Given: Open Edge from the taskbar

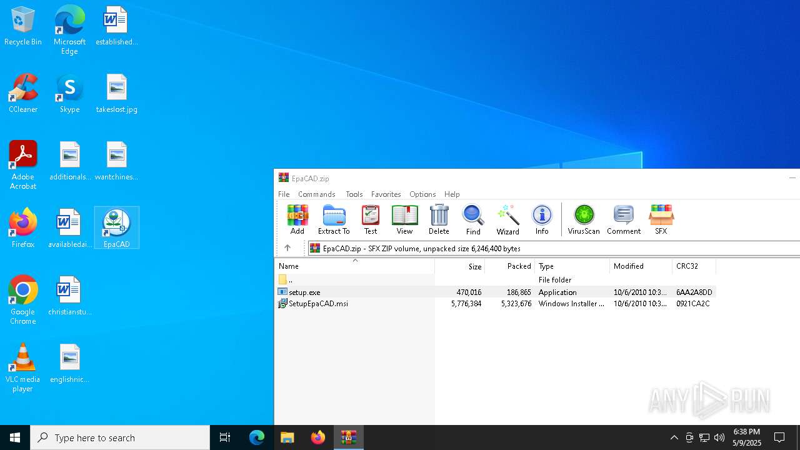Looking at the screenshot, I should point(257,437).
